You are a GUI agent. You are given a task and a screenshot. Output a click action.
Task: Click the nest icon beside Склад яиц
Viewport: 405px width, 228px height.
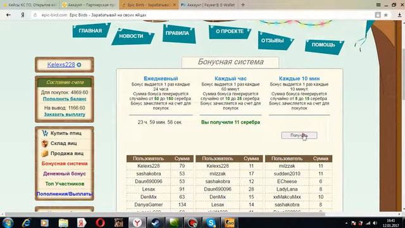[45, 143]
